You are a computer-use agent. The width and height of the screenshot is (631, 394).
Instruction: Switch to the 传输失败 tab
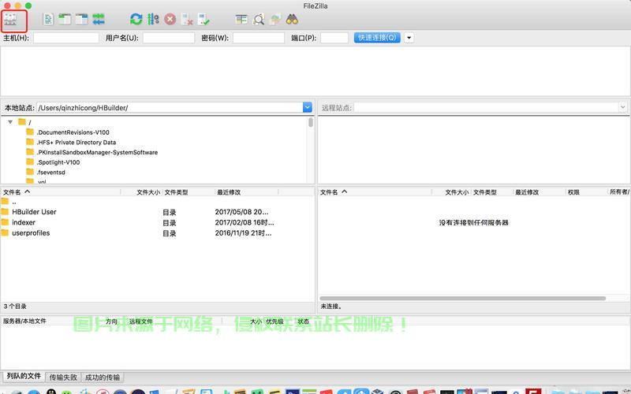[63, 377]
